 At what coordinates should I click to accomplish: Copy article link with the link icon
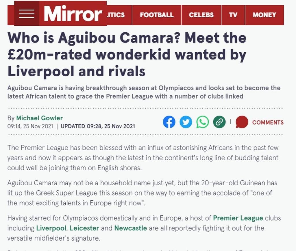coord(219,122)
